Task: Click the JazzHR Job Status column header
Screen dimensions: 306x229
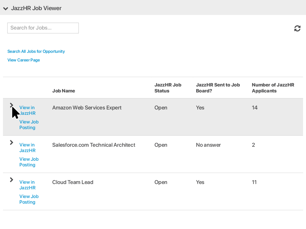Action: pos(168,88)
